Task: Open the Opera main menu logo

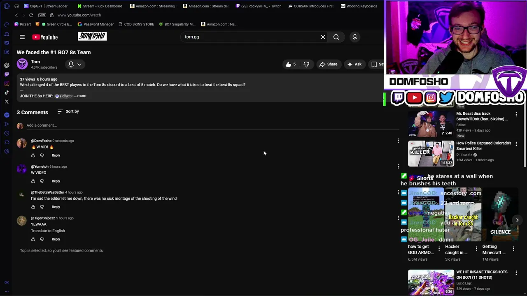Action: pos(7,6)
